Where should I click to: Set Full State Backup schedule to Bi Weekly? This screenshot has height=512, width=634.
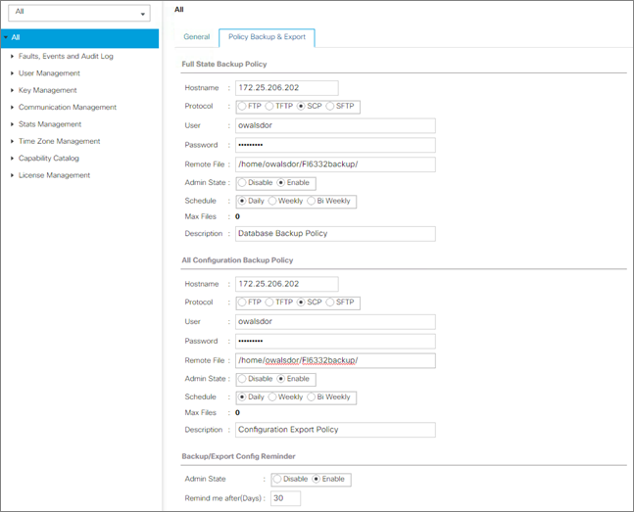tap(312, 201)
